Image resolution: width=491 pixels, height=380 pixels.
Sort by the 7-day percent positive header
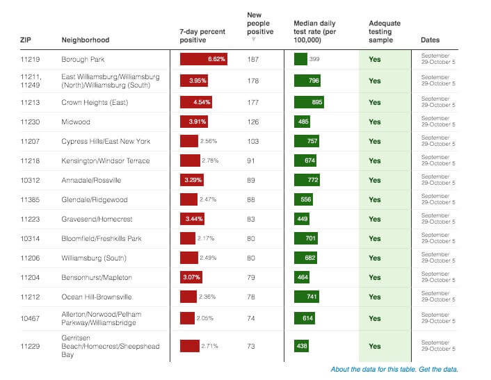click(x=202, y=36)
